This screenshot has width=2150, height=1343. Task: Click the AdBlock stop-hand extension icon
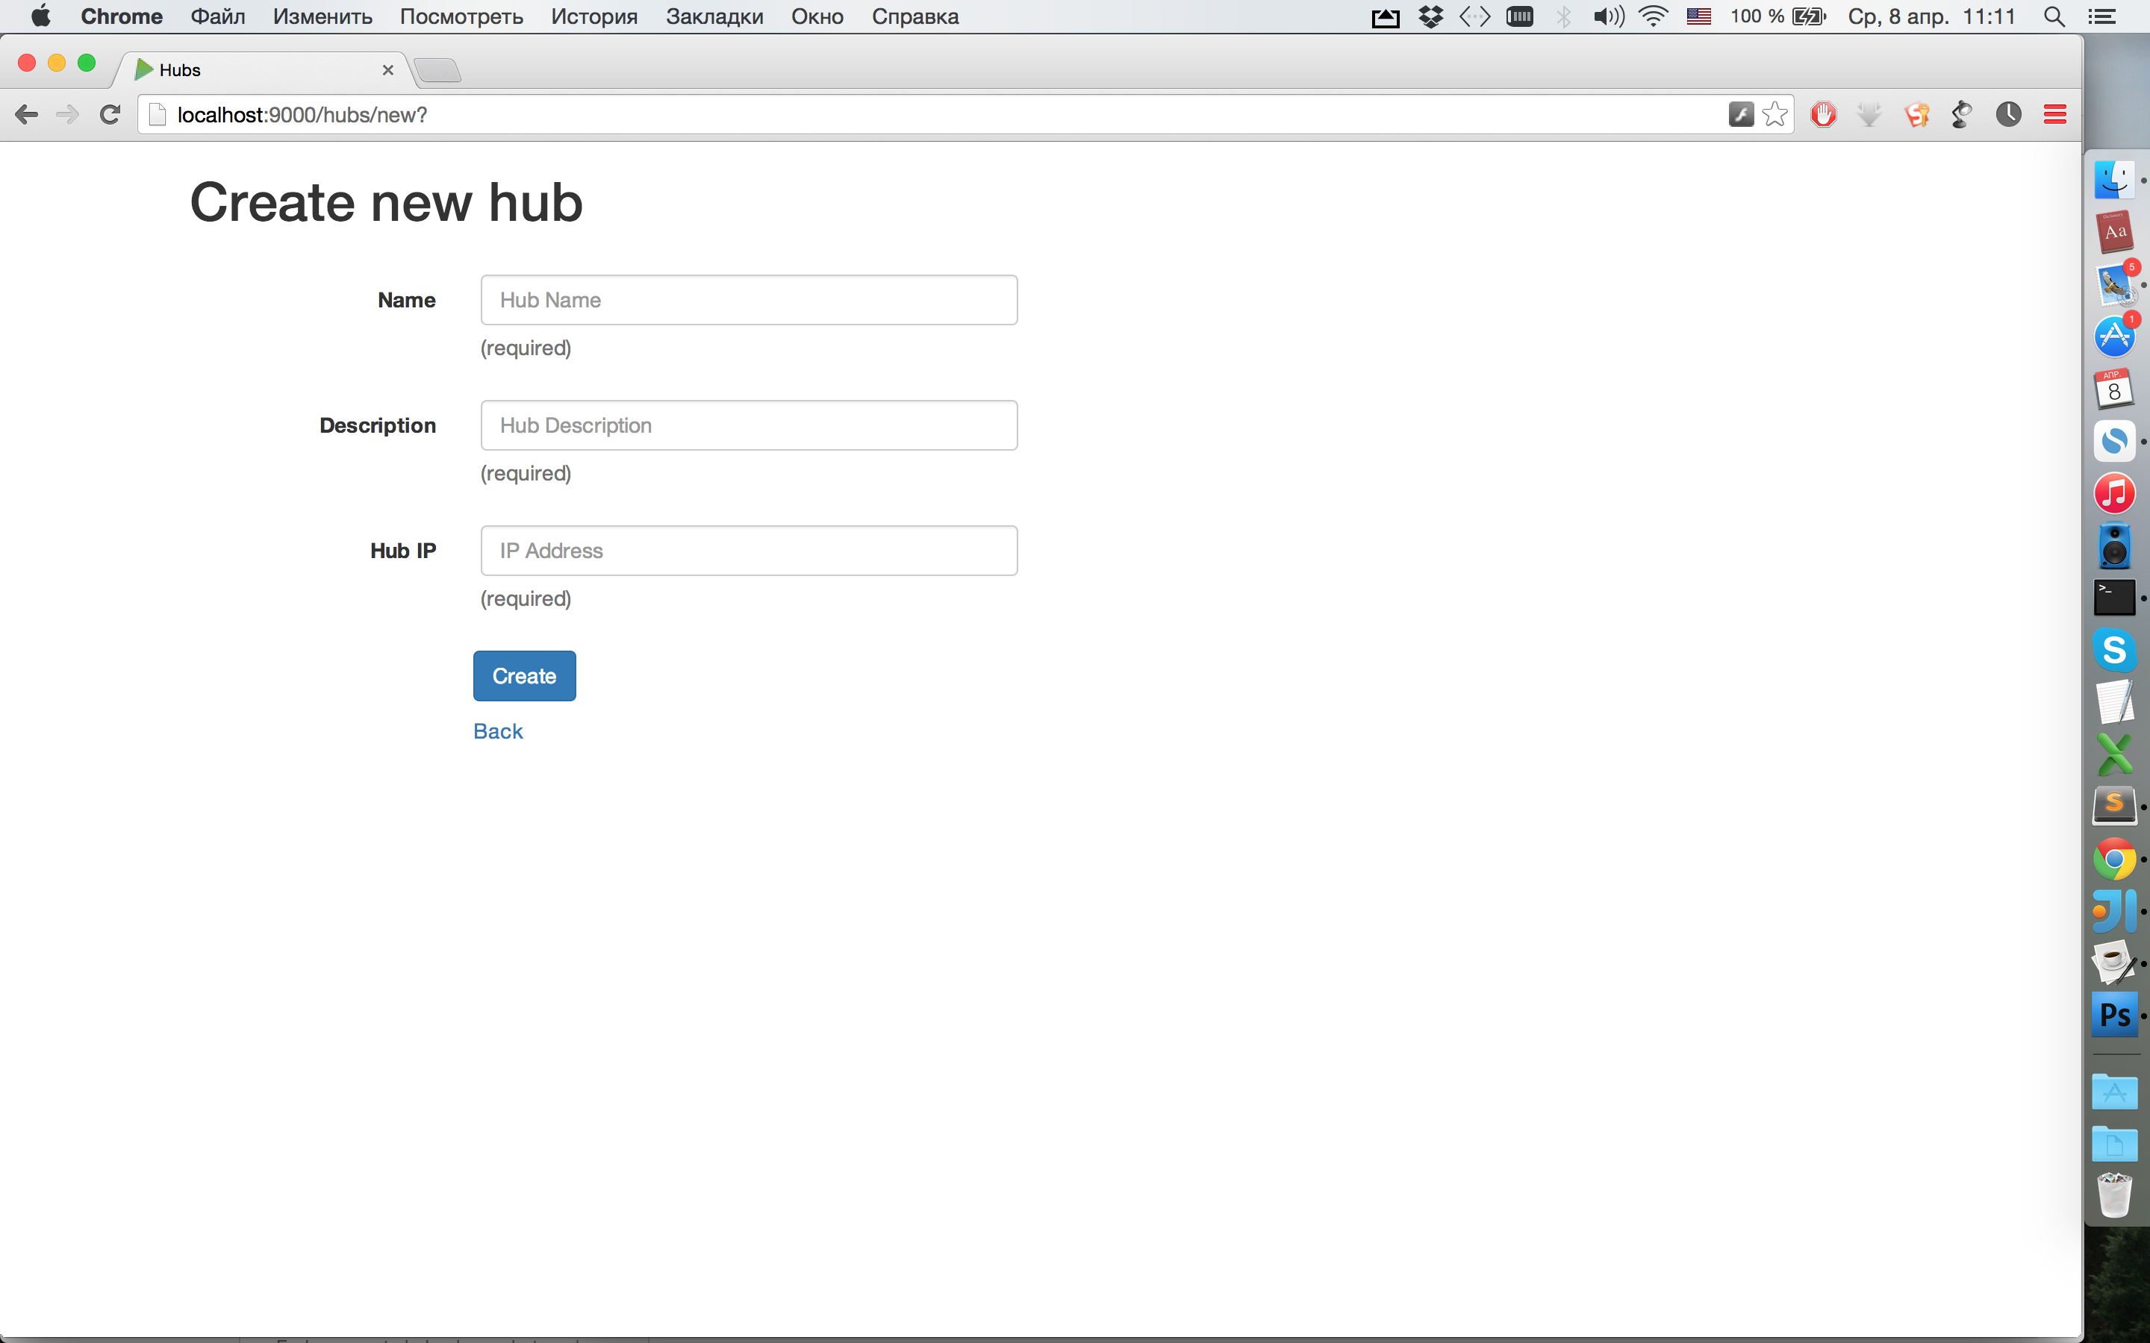tap(1823, 115)
